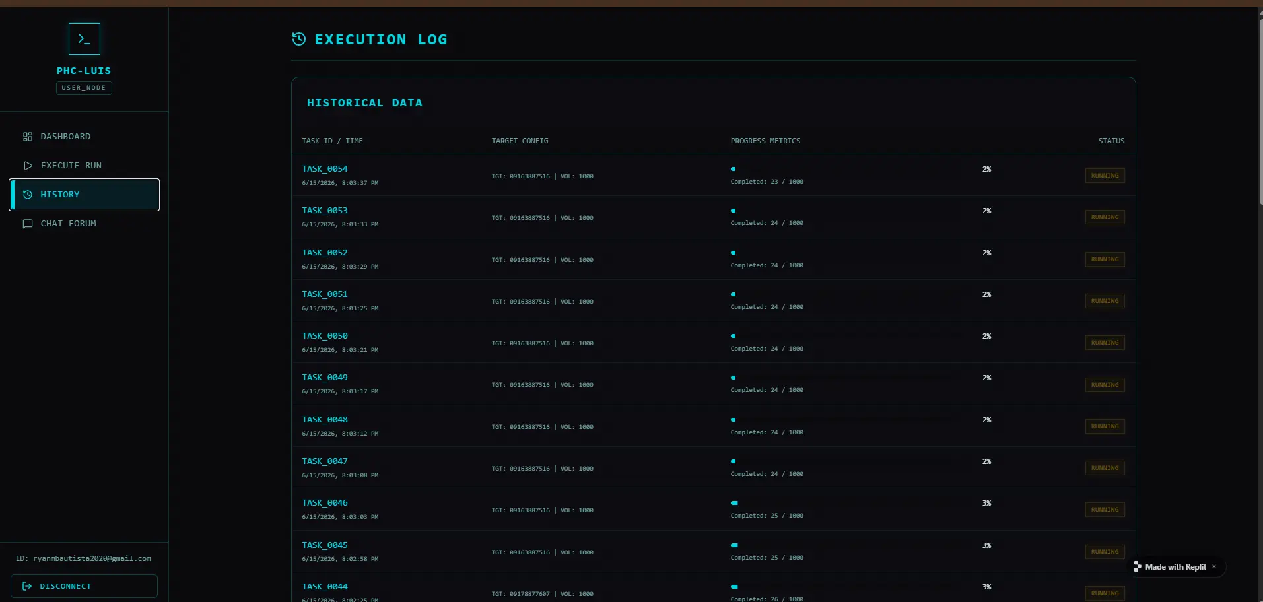The height and width of the screenshot is (602, 1263).
Task: Click the Dashboard grid icon
Action: pos(28,137)
